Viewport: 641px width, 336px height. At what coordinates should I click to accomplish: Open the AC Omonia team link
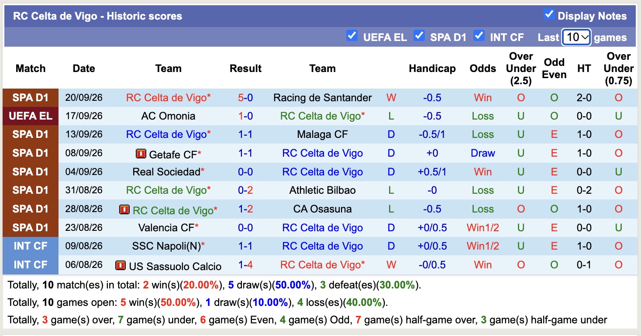point(168,116)
